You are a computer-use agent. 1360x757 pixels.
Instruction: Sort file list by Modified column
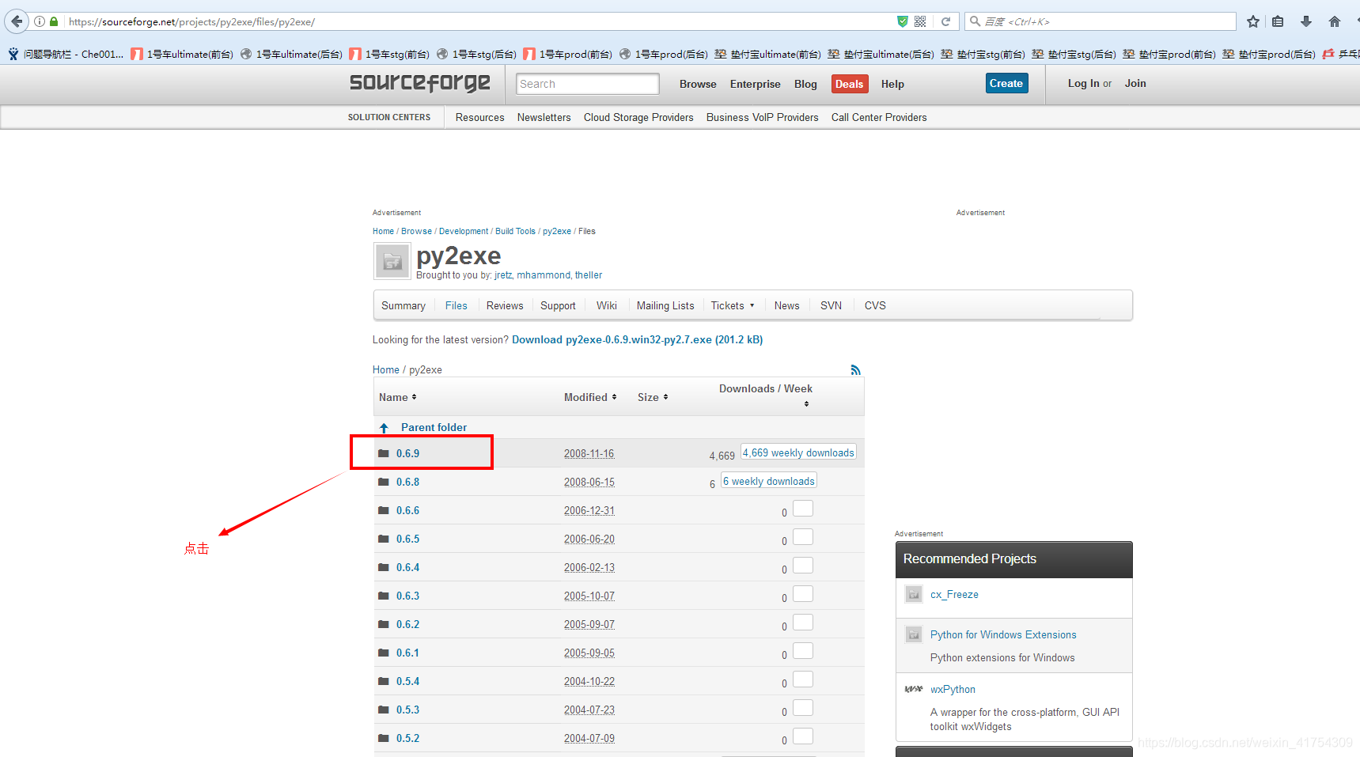point(590,397)
